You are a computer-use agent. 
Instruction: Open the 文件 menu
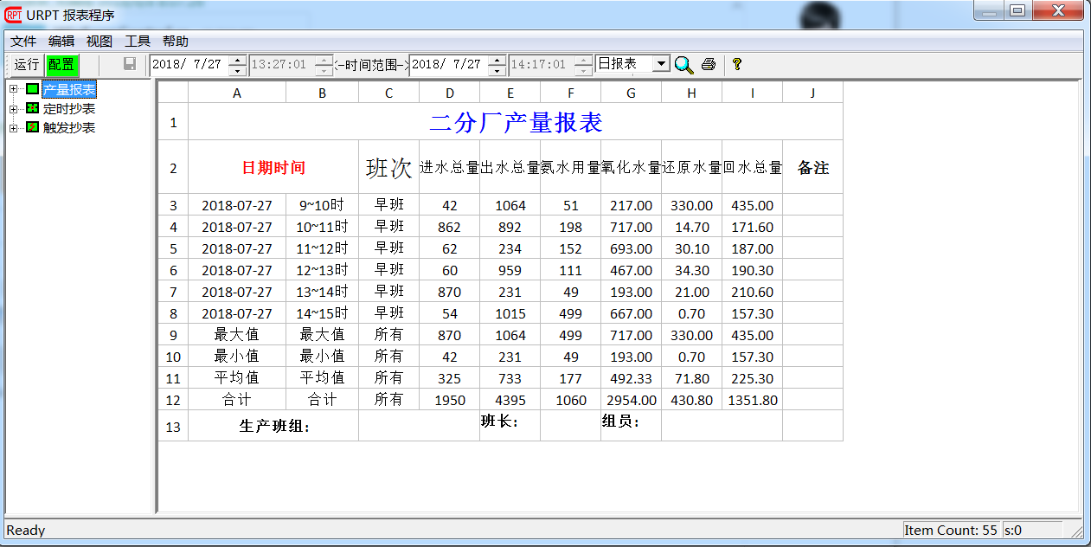[23, 41]
